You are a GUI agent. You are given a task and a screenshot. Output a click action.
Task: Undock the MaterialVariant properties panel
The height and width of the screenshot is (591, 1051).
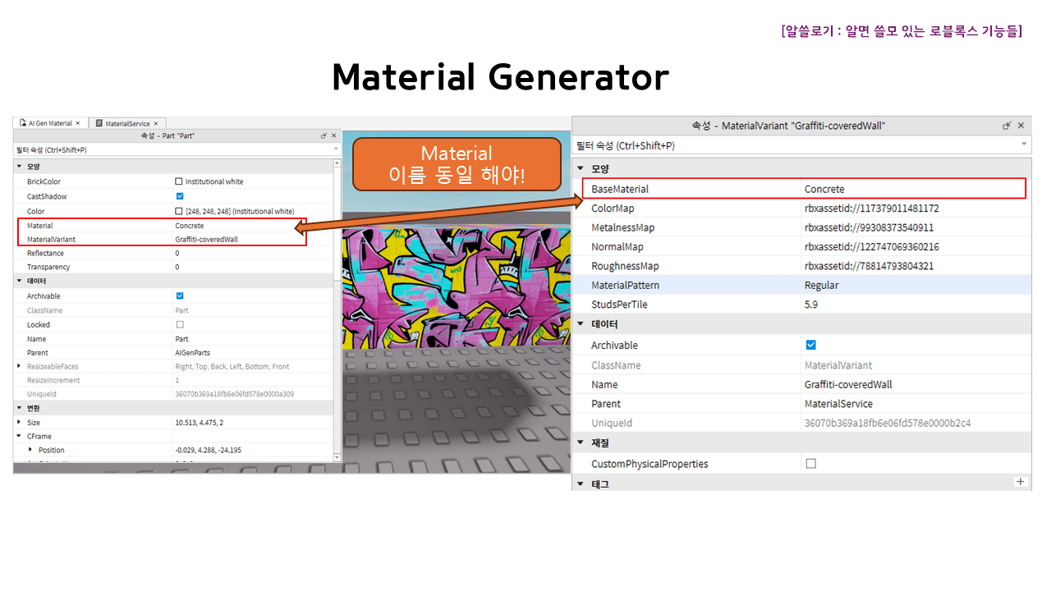click(x=1007, y=126)
